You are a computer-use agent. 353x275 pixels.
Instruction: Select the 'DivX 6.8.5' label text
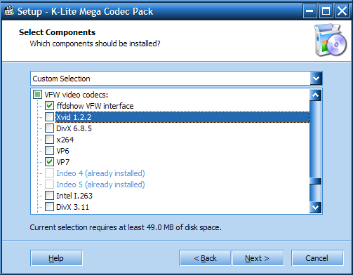(74, 128)
